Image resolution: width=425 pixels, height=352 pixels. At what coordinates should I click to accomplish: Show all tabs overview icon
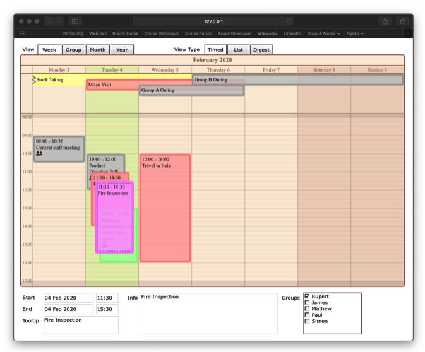[x=403, y=21]
